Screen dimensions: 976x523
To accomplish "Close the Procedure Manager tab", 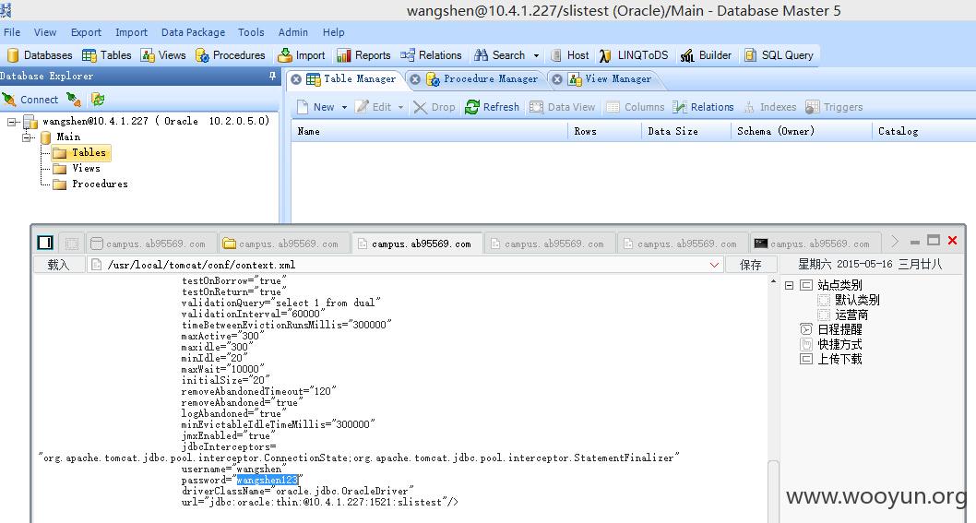I will [415, 79].
